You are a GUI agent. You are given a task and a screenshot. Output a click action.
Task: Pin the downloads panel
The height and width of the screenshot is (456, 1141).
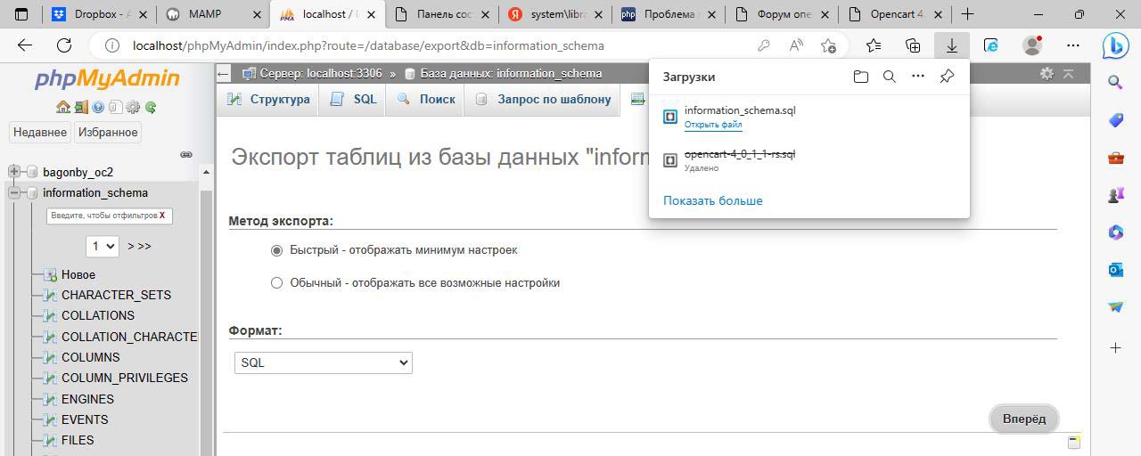[947, 77]
